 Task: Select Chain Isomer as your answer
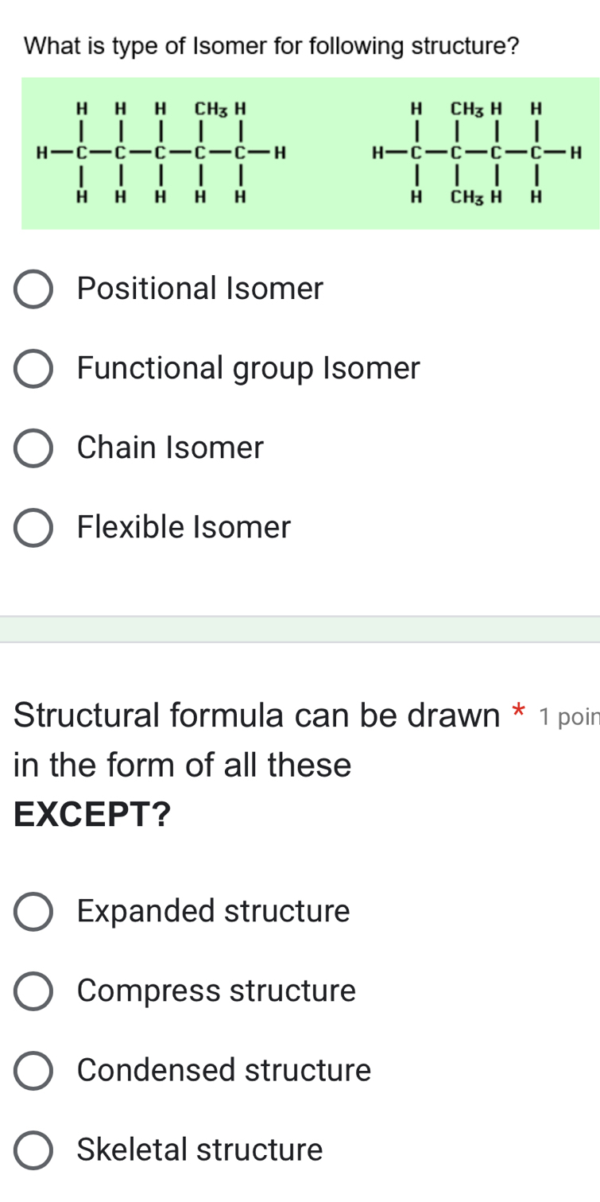[x=32, y=448]
